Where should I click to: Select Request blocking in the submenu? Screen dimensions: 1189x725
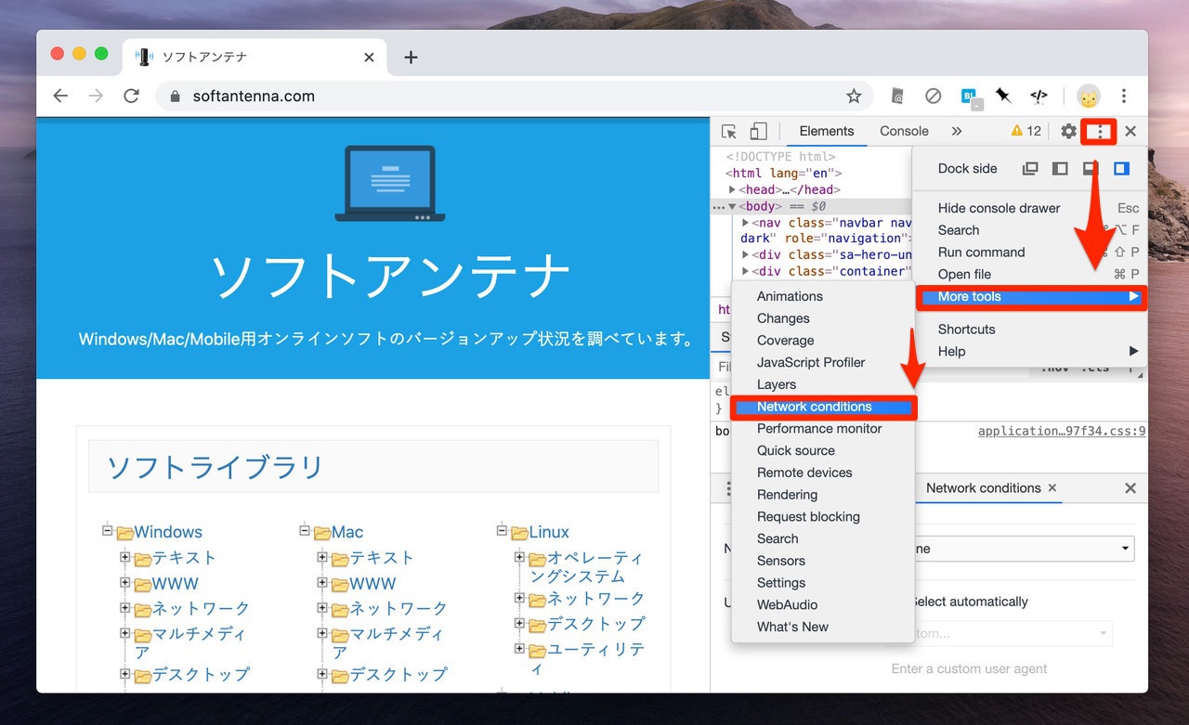point(808,517)
